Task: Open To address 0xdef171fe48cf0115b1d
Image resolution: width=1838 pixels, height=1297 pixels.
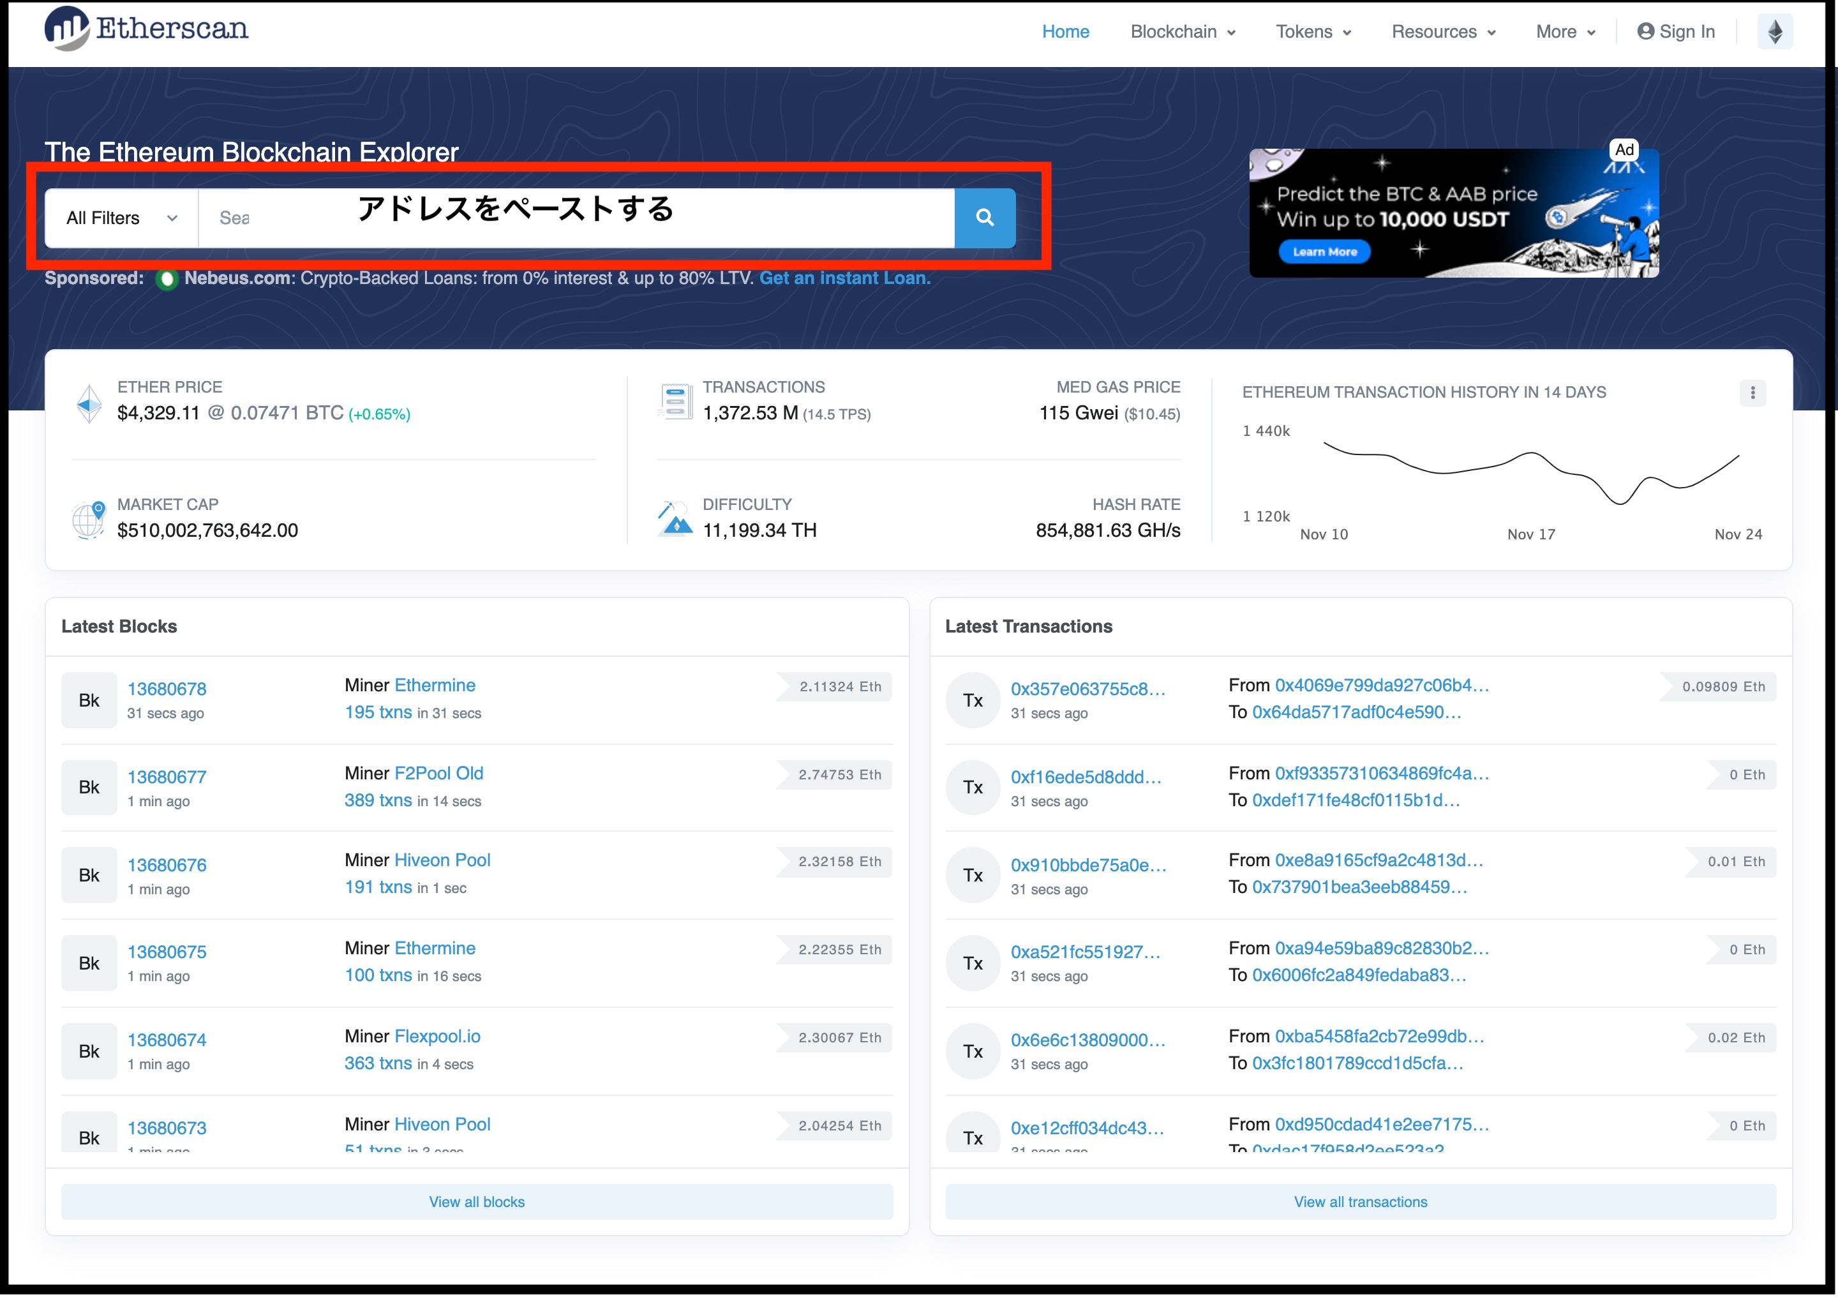Action: pyautogui.click(x=1356, y=800)
